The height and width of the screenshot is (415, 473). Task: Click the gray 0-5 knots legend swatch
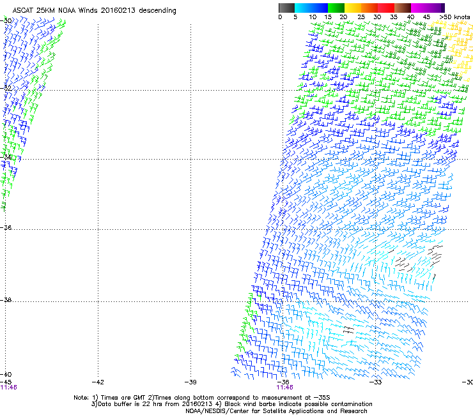pos(286,8)
